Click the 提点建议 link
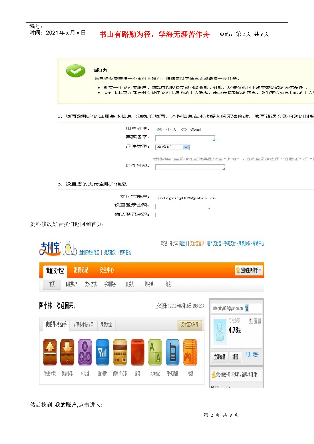 [x=110, y=253]
